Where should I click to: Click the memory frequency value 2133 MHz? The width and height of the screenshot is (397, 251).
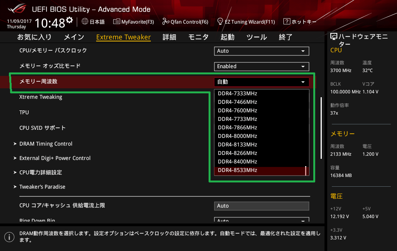pyautogui.click(x=341, y=154)
